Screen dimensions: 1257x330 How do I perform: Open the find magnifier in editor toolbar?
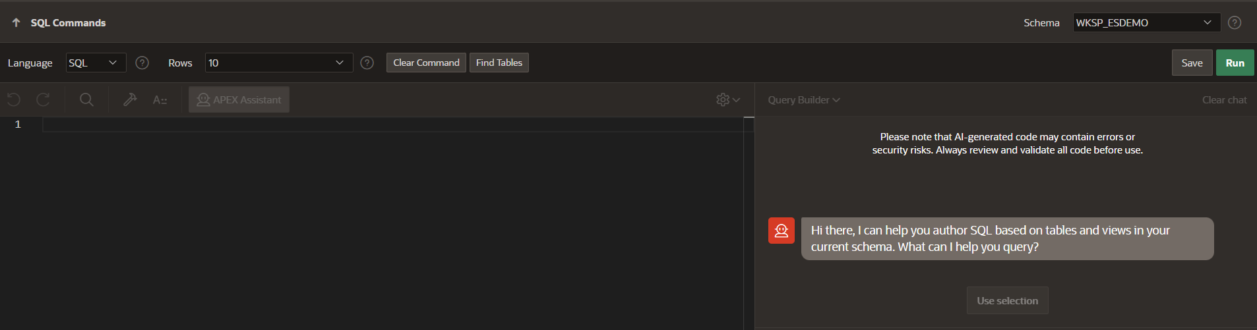(86, 99)
